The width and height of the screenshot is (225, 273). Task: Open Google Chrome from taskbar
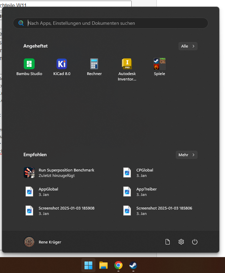tap(118, 265)
